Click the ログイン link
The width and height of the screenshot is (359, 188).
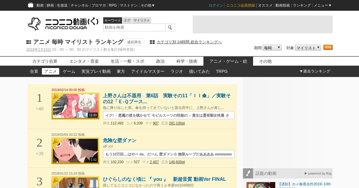[x=216, y=5]
